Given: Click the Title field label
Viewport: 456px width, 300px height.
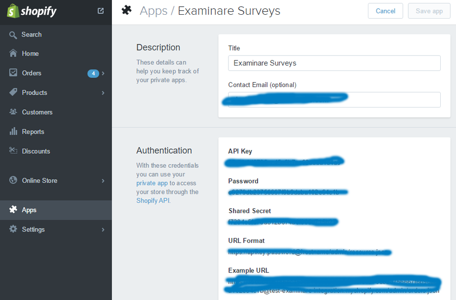Looking at the screenshot, I should (x=234, y=48).
